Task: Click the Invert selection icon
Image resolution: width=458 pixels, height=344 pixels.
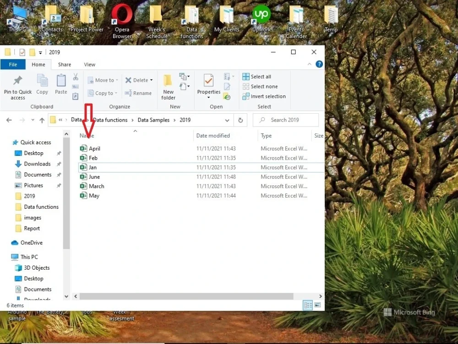Action: click(246, 96)
